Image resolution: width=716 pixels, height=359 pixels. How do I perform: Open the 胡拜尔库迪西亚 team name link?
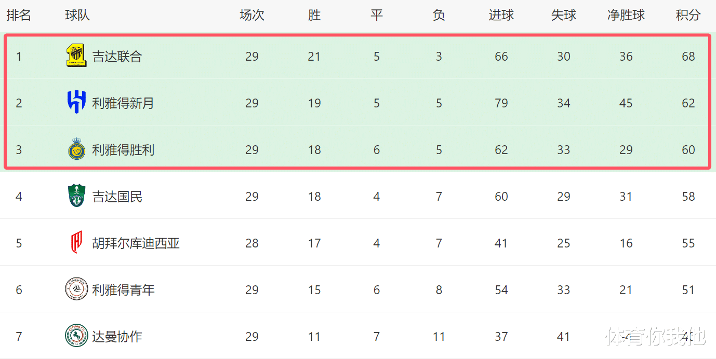(136, 243)
